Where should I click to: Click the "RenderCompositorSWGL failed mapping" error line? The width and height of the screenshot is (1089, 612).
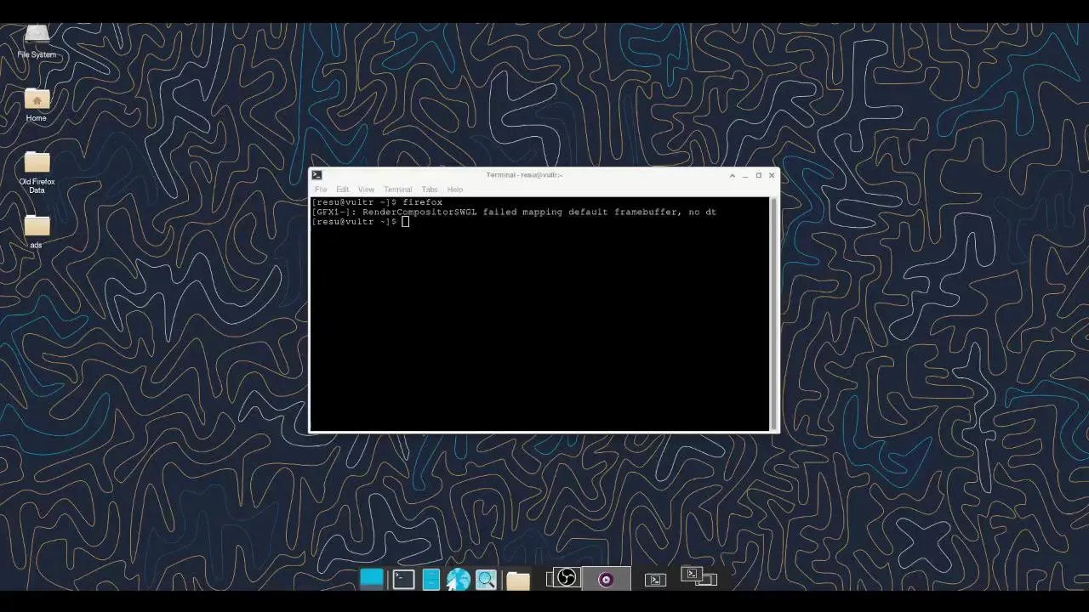click(x=514, y=212)
